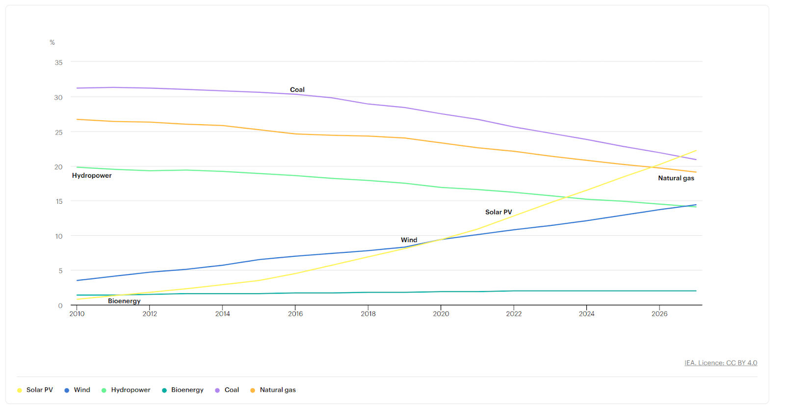The width and height of the screenshot is (785, 408).
Task: Hide Coal series via legend text
Action: point(232,390)
